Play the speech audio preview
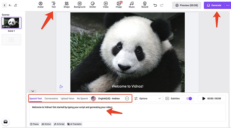The image size is (231, 128). point(204,99)
